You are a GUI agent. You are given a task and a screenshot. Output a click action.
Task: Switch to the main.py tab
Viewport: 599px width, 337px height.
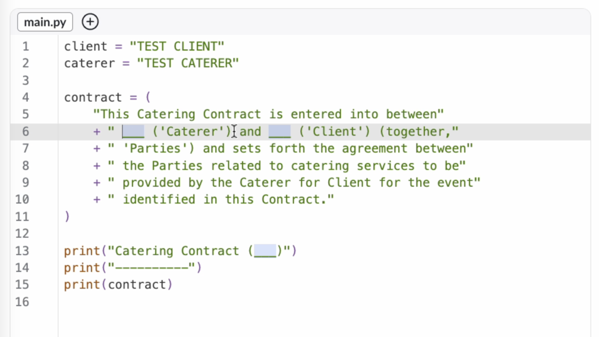[x=45, y=22]
